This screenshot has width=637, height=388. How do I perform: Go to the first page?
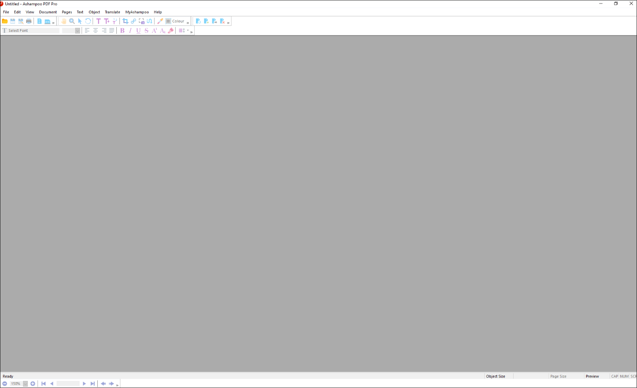tap(43, 384)
